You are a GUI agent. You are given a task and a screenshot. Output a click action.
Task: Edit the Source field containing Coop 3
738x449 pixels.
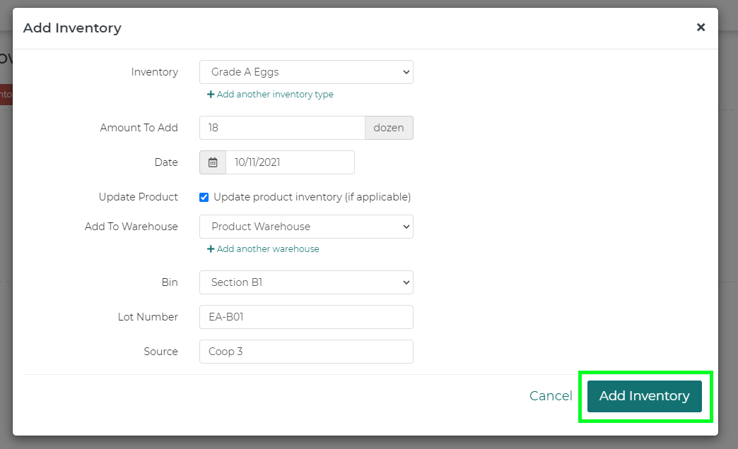pos(306,352)
